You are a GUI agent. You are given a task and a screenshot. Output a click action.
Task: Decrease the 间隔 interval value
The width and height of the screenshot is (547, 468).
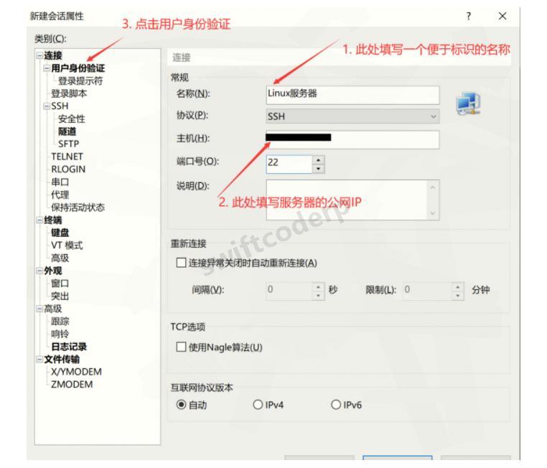(x=318, y=296)
